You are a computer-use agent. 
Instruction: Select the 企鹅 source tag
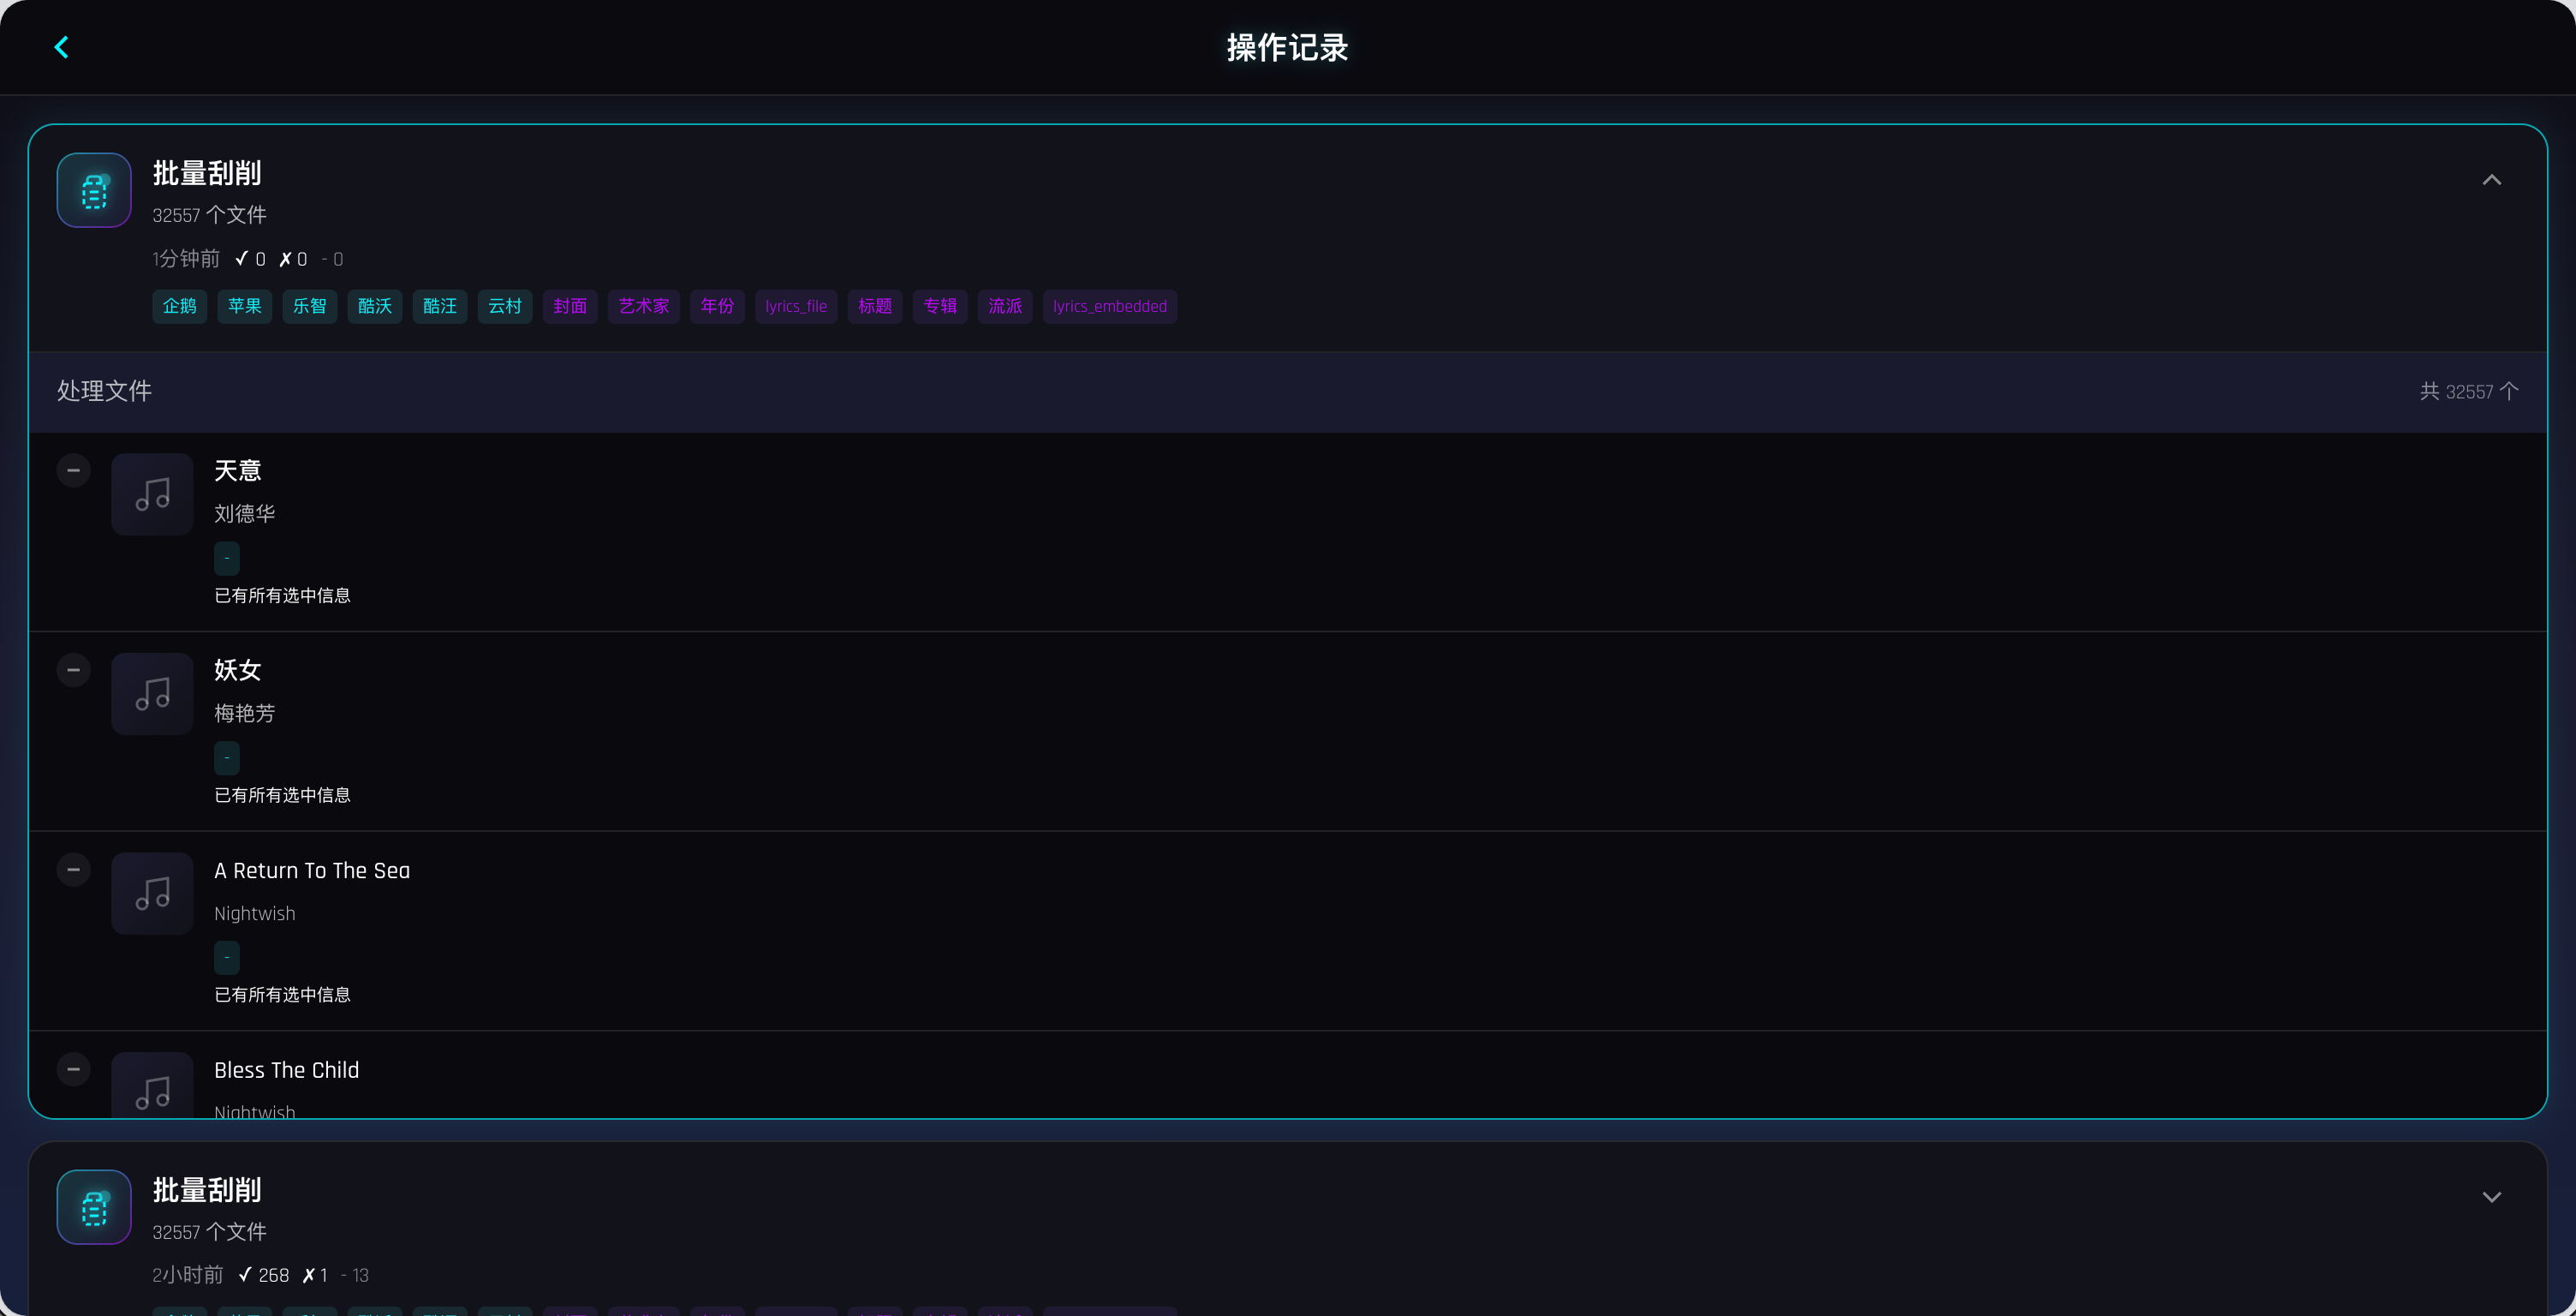click(180, 306)
